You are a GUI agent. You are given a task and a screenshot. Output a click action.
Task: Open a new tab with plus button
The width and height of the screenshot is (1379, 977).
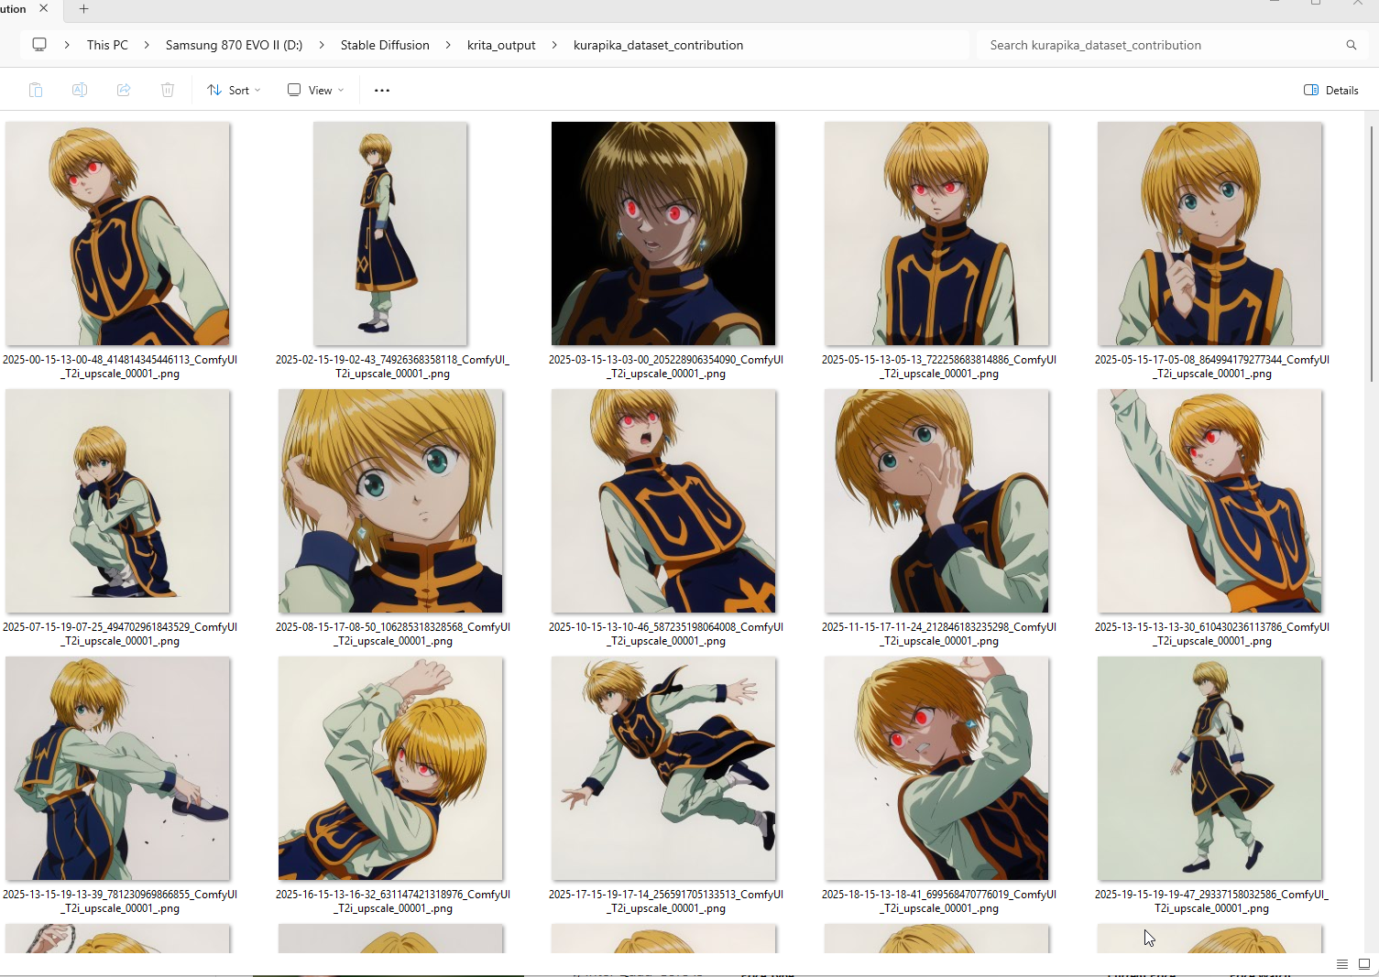pyautogui.click(x=83, y=9)
